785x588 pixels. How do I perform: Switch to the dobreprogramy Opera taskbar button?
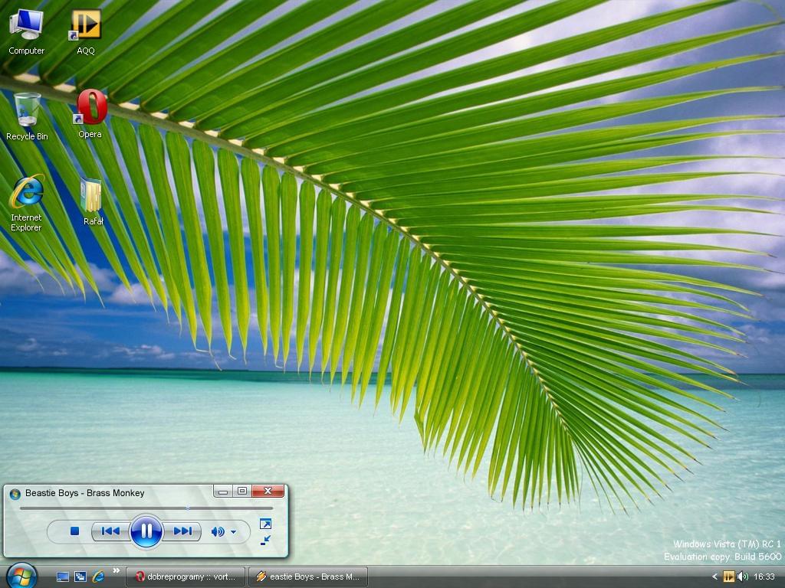tap(188, 577)
